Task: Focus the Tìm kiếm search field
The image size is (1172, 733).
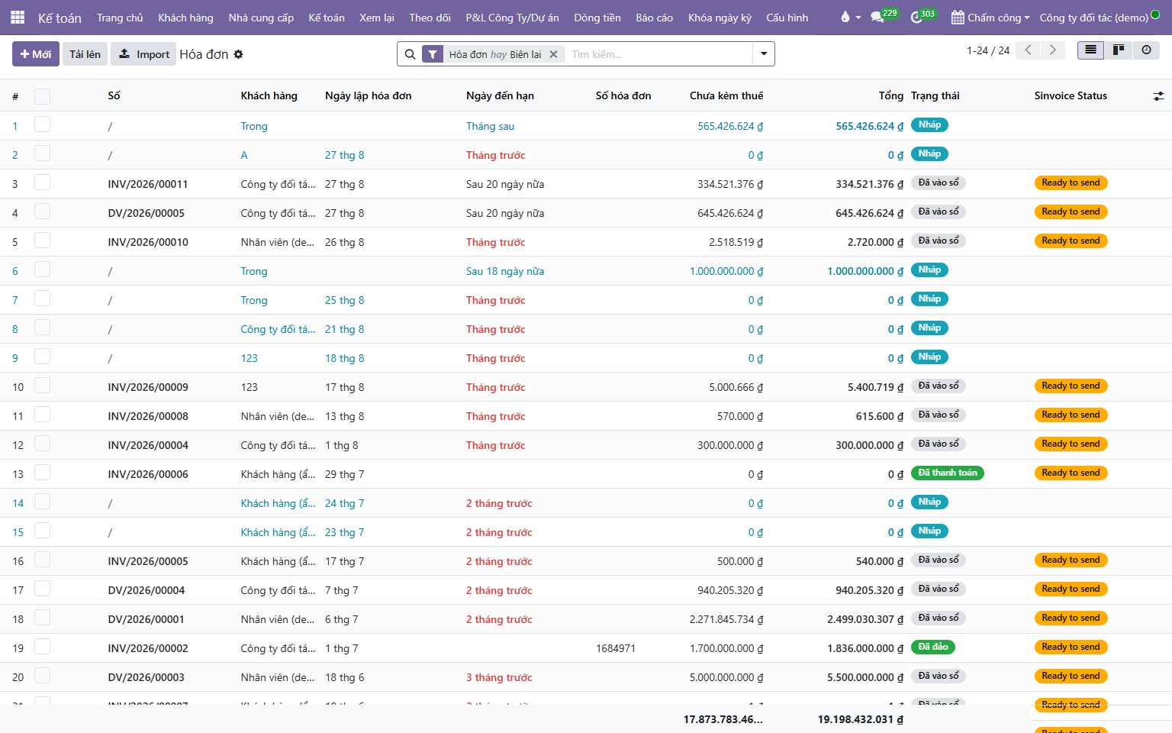Action: (x=660, y=54)
